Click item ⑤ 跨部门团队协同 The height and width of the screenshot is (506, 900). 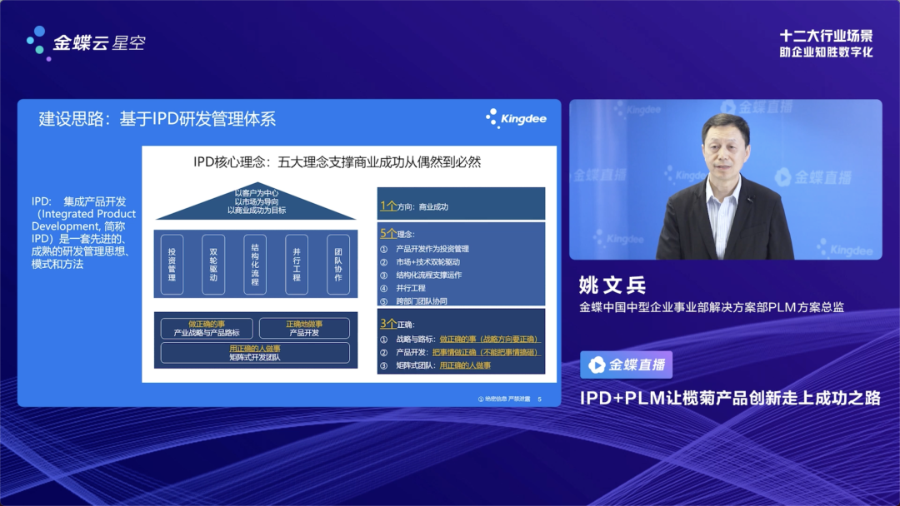[414, 300]
